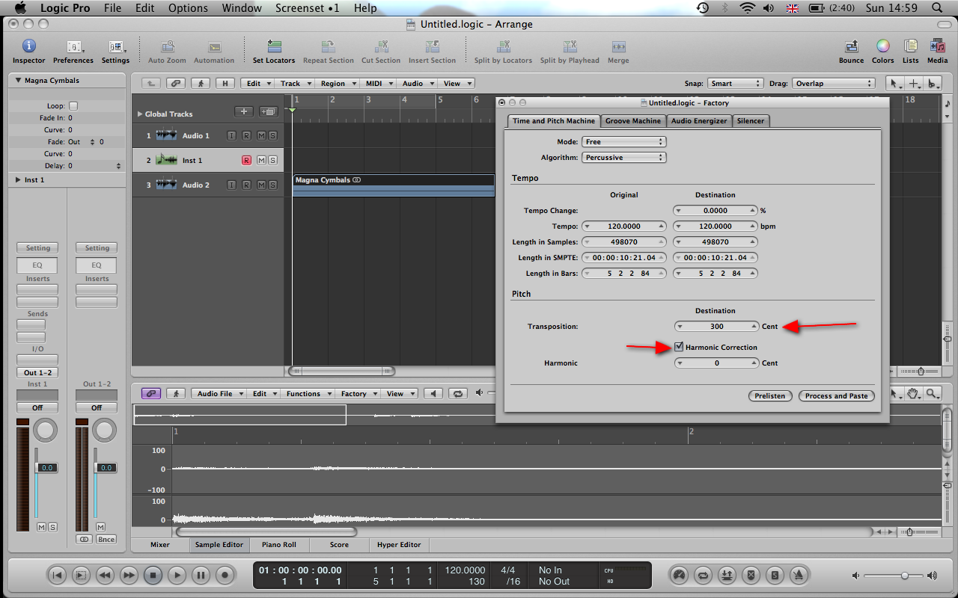Click the Play transport button
Image resolution: width=958 pixels, height=598 pixels.
[x=177, y=575]
